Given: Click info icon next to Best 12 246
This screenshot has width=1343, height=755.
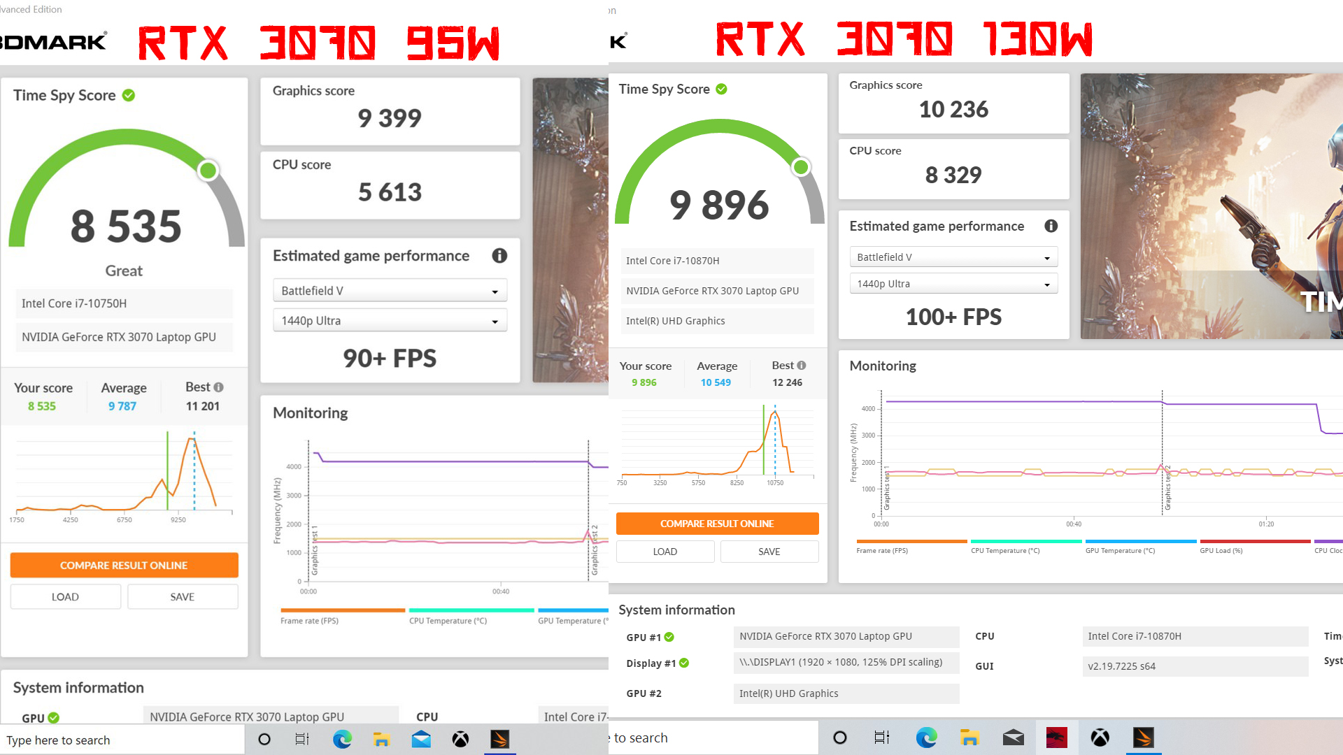Looking at the screenshot, I should point(802,366).
